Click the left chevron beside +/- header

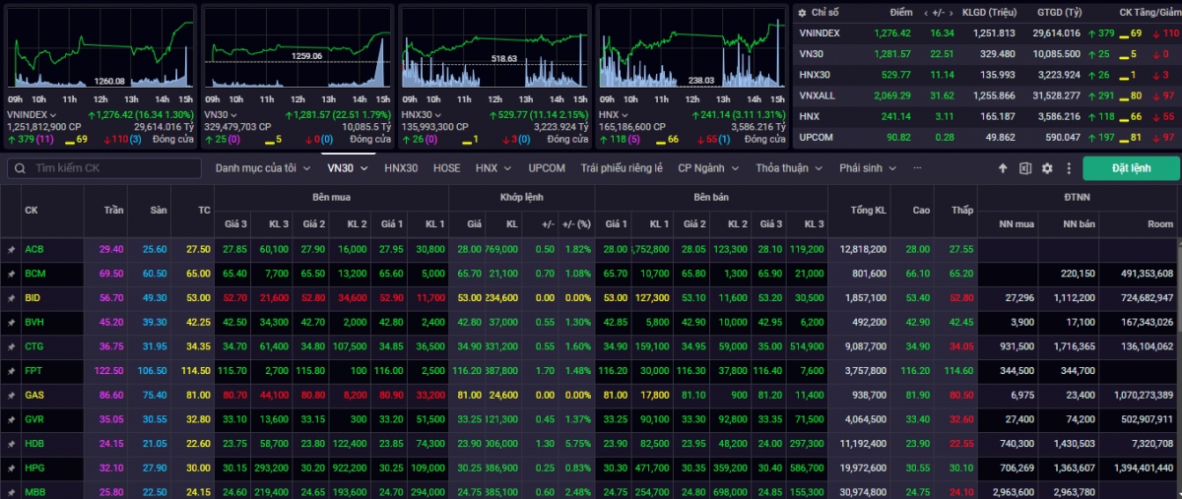click(x=925, y=13)
